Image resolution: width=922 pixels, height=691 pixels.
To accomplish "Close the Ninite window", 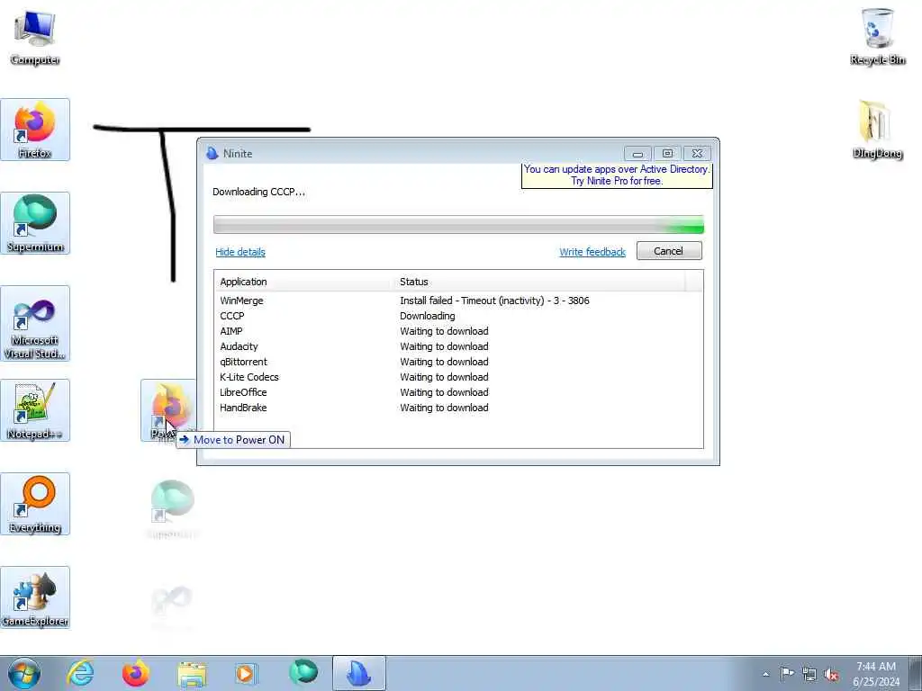I will 698,153.
